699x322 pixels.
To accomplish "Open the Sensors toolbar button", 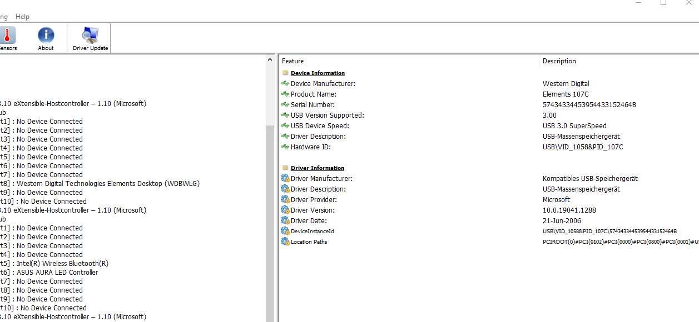I will coord(7,38).
